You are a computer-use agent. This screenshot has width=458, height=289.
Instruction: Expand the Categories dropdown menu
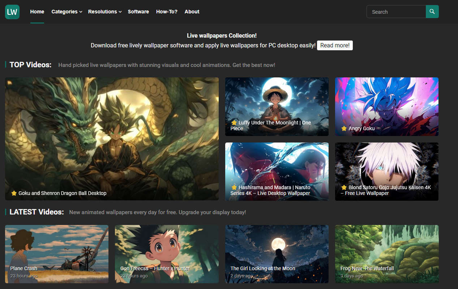[x=67, y=12]
